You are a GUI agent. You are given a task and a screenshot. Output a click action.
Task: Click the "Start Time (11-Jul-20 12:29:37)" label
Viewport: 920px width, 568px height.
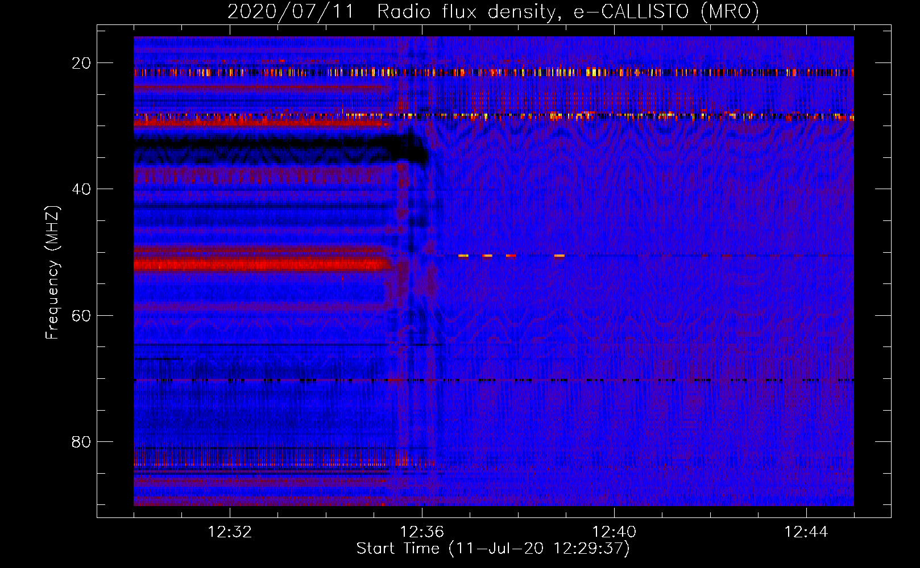coord(493,549)
